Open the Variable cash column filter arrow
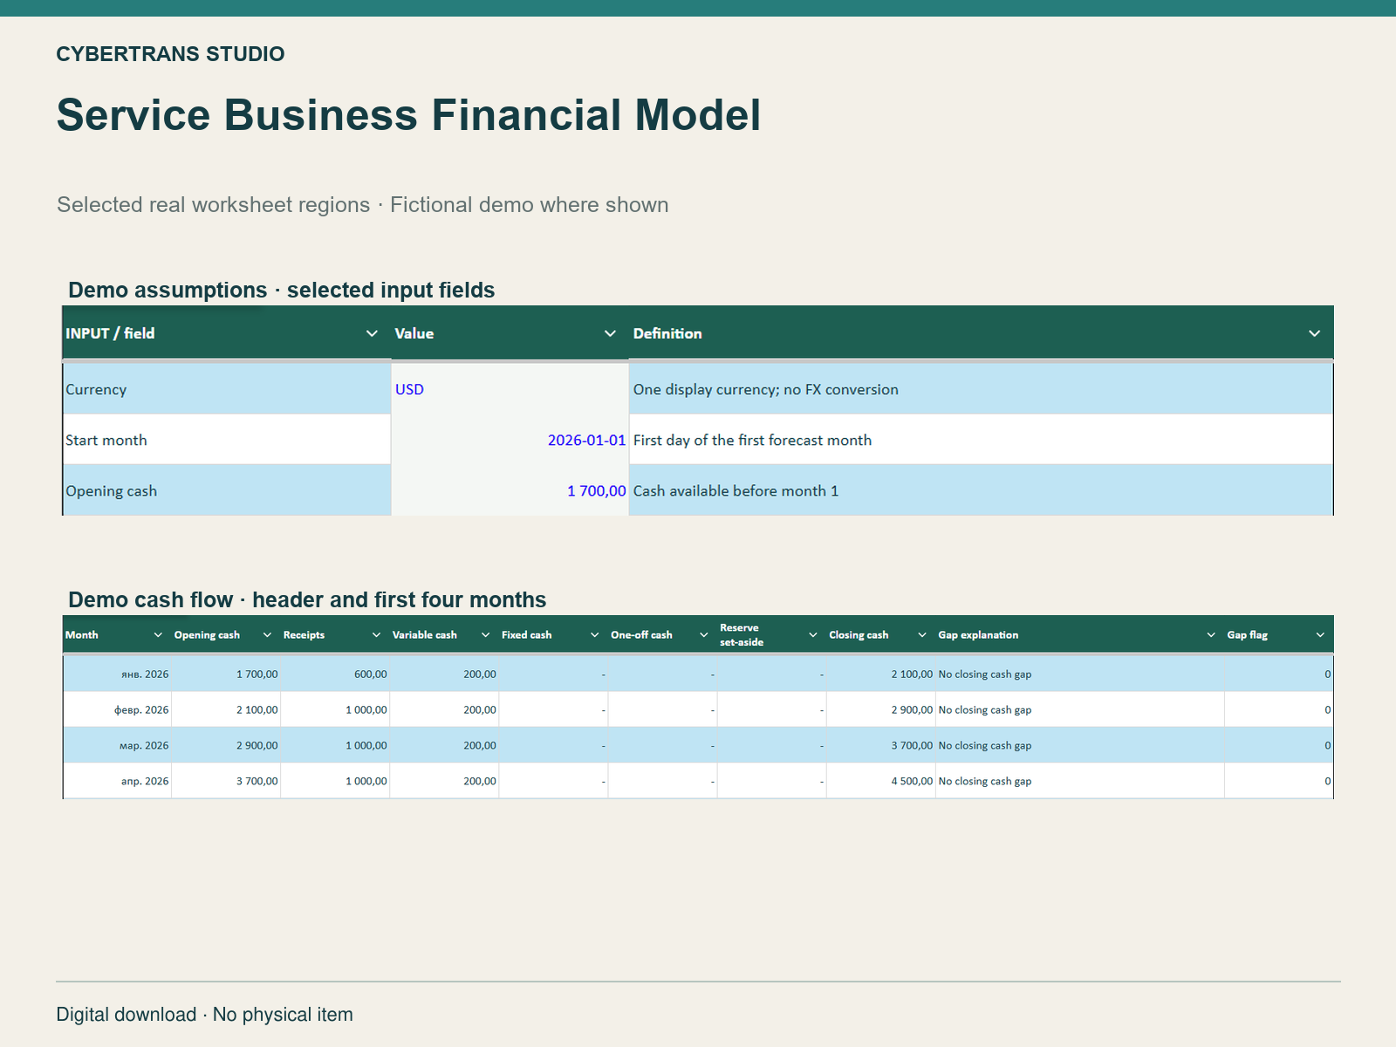The image size is (1396, 1047). click(x=485, y=635)
